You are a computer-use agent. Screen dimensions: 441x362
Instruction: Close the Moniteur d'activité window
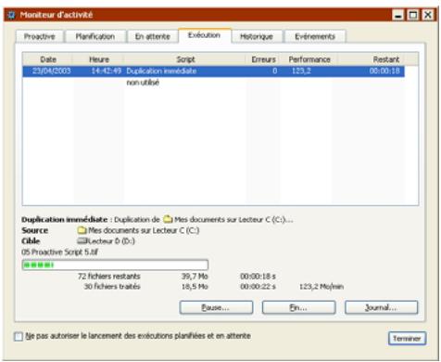pos(428,15)
